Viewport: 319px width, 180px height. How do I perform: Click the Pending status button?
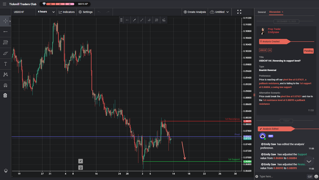(308, 51)
